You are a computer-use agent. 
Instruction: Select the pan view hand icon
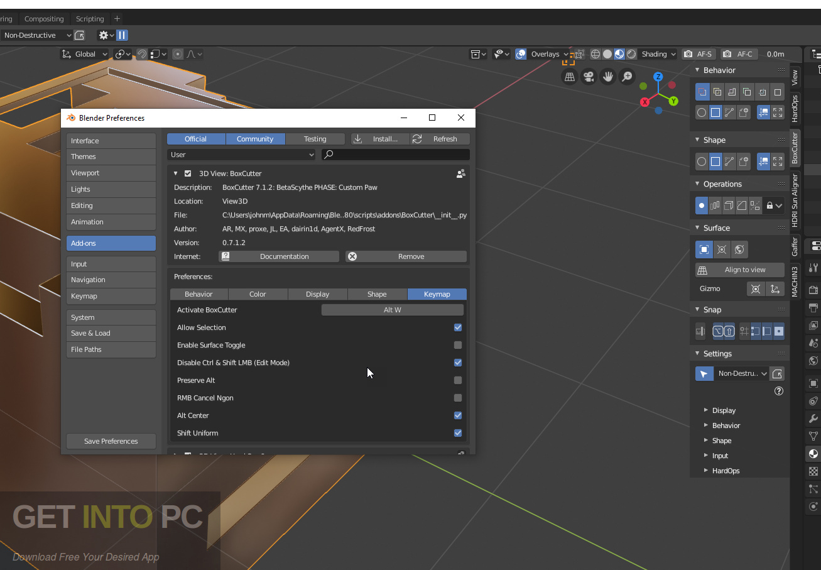coord(608,77)
